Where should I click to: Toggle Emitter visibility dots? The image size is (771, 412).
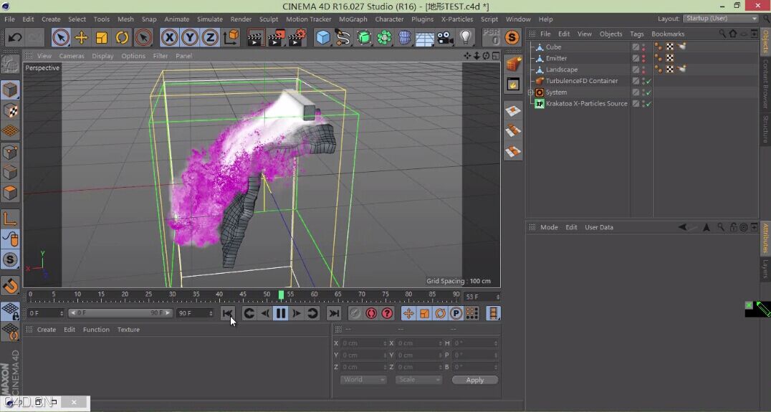coord(643,59)
